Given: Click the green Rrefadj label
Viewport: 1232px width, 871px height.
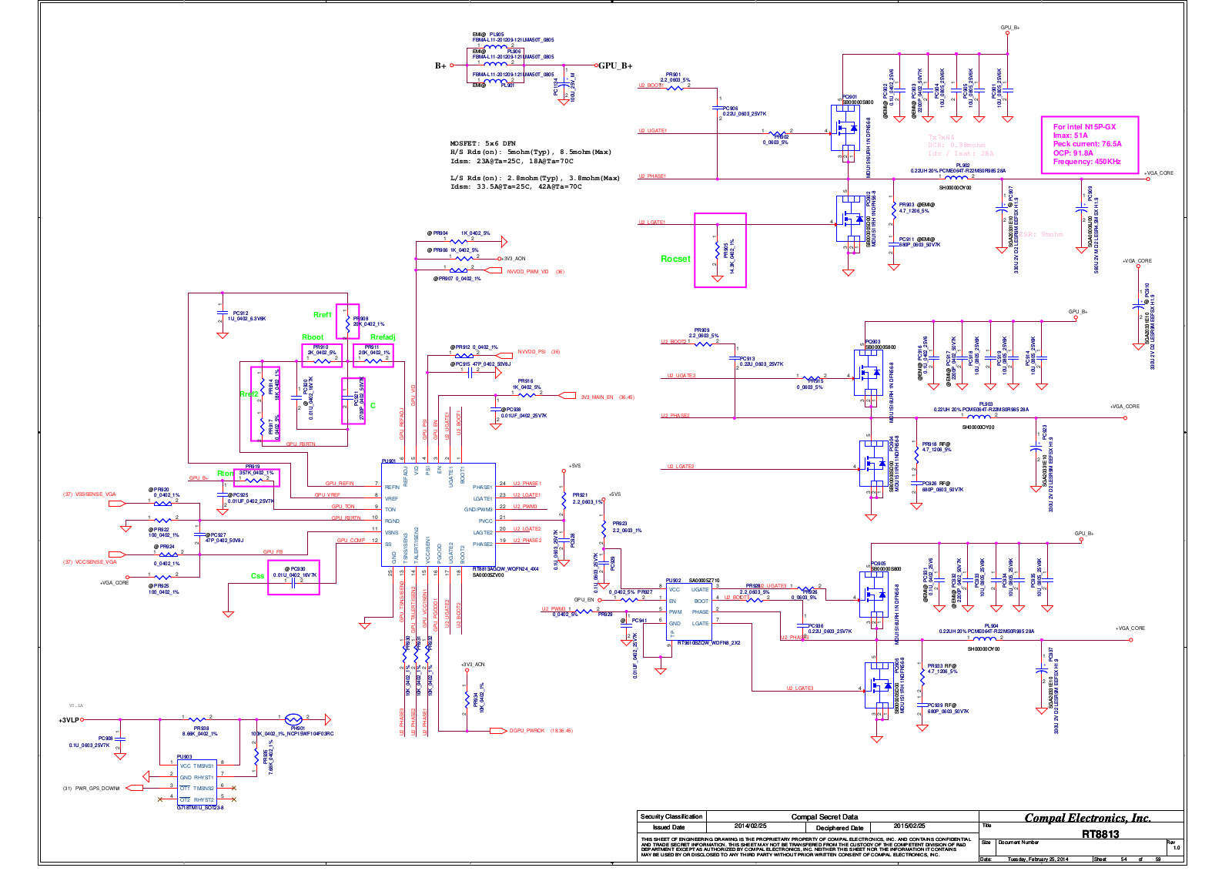Looking at the screenshot, I should pos(383,337).
